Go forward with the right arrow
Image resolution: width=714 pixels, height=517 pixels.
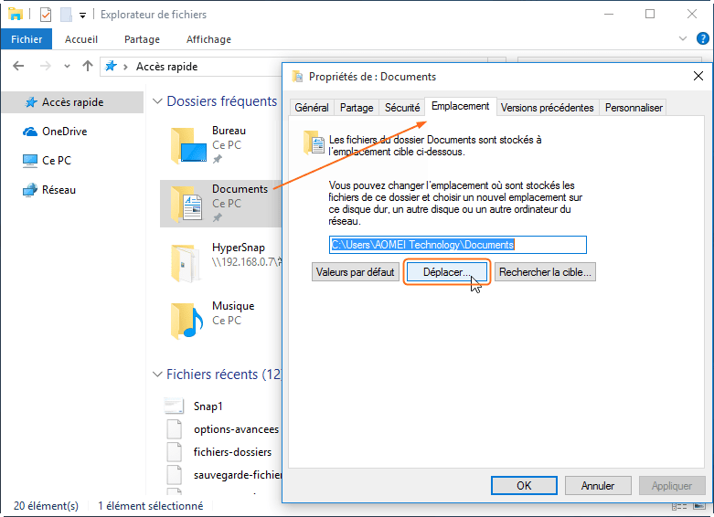click(x=45, y=66)
